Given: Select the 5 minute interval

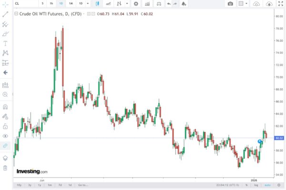Looking at the screenshot, I should pos(42,3).
